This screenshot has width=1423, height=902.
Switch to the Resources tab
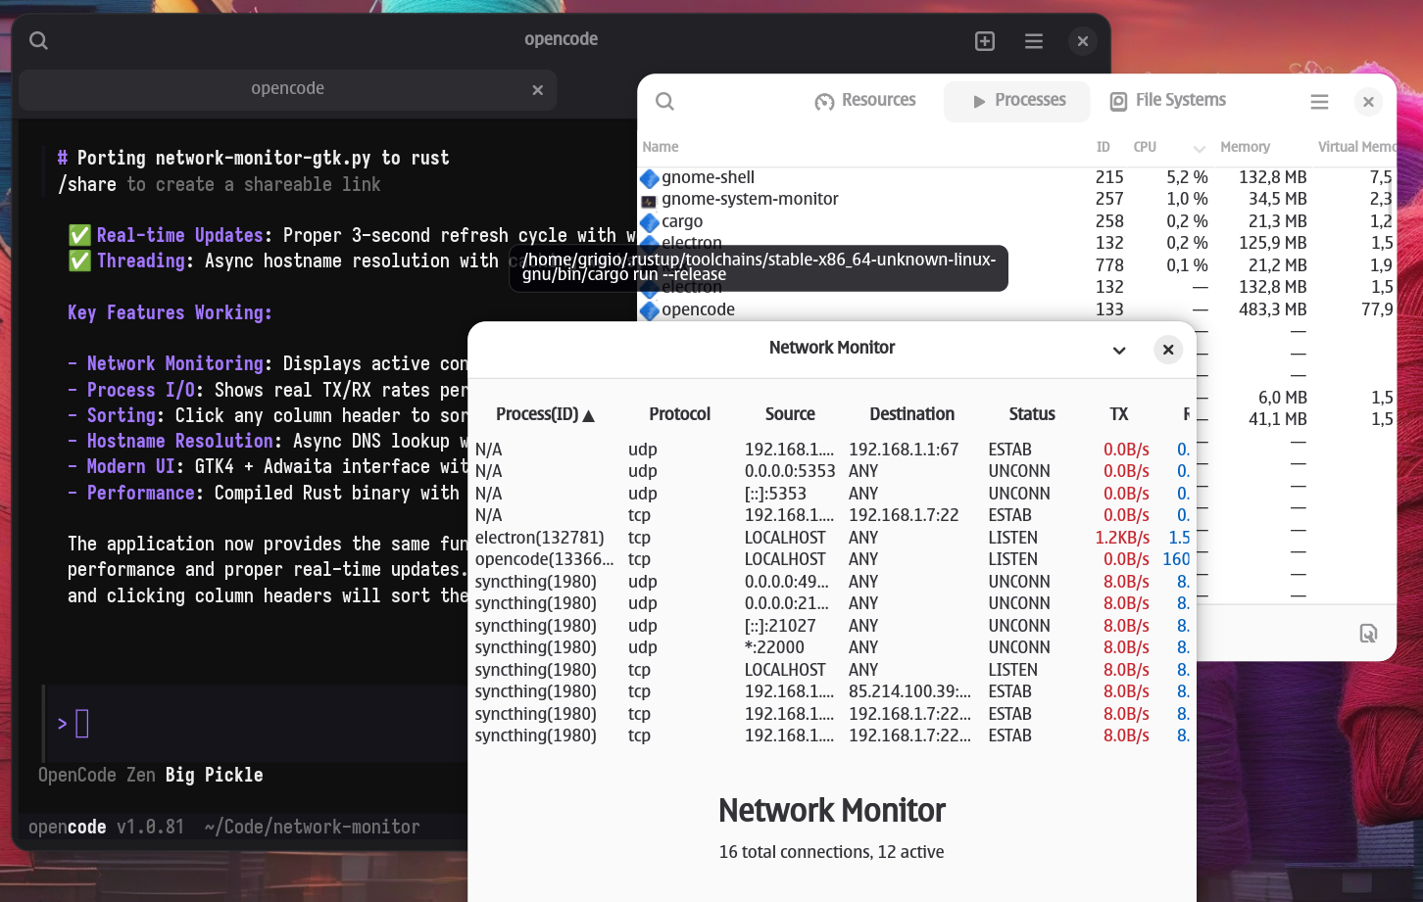pyautogui.click(x=865, y=101)
